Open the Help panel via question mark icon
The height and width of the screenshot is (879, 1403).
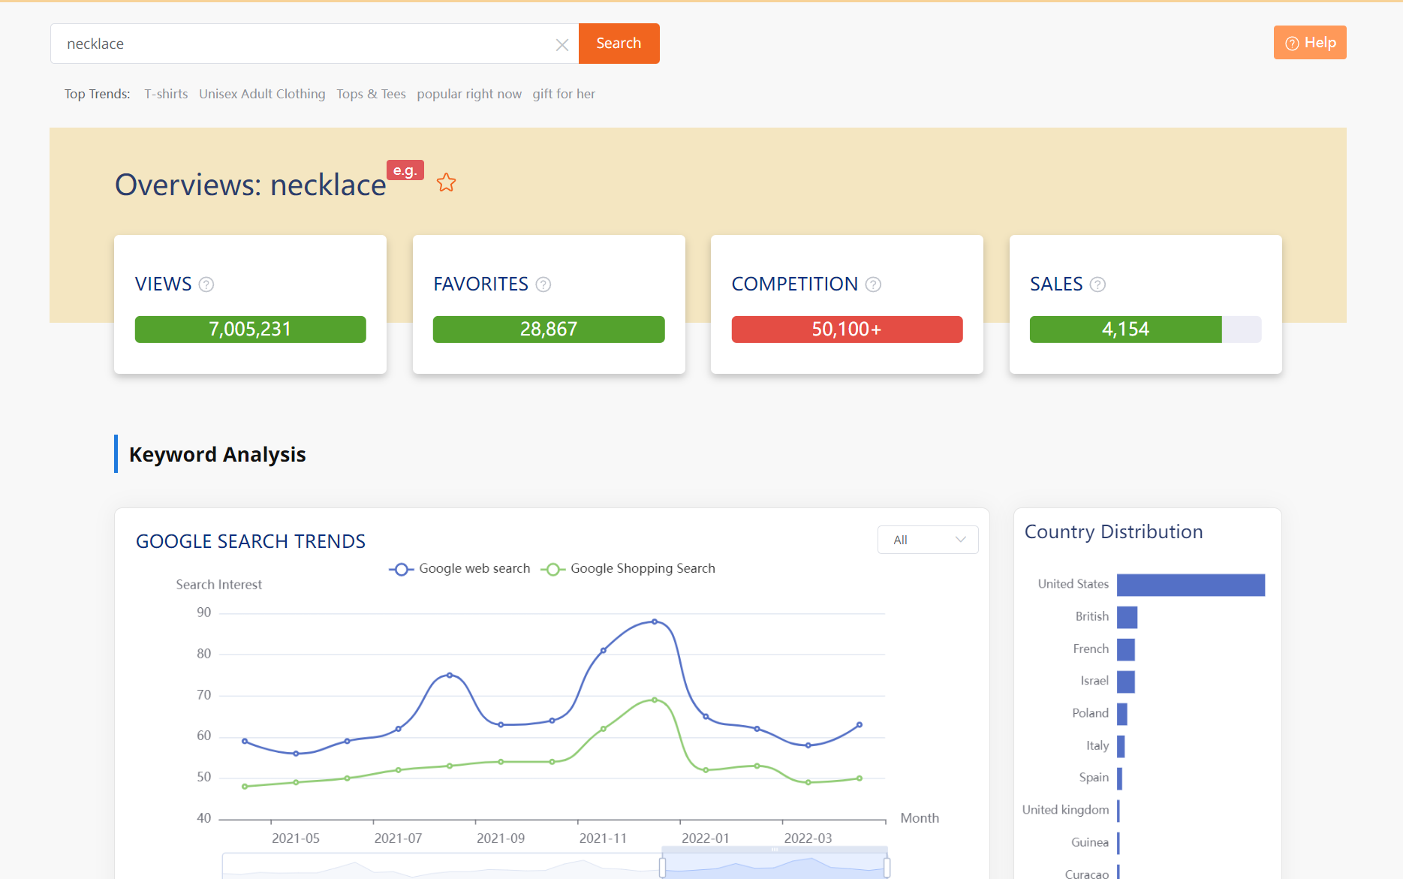point(1293,43)
